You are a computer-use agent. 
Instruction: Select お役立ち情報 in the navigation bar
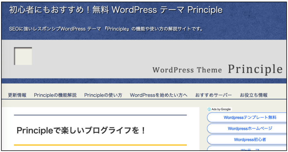coord(254,95)
